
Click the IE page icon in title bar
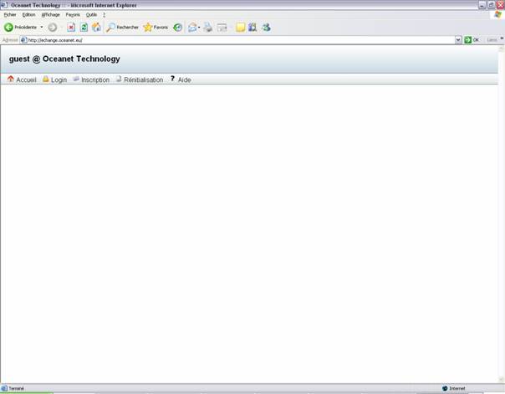click(4, 5)
